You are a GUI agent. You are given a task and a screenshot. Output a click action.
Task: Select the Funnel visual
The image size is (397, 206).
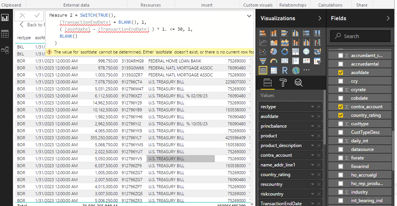point(263,61)
